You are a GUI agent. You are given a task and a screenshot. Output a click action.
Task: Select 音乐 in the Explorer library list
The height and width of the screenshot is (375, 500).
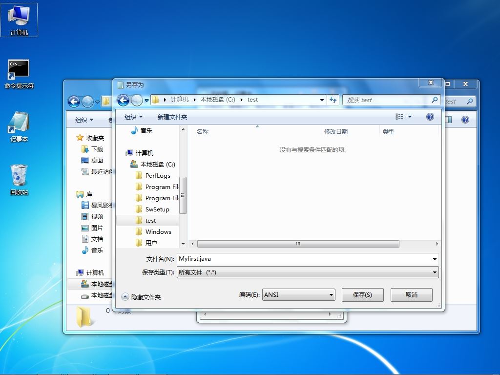pyautogui.click(x=92, y=250)
